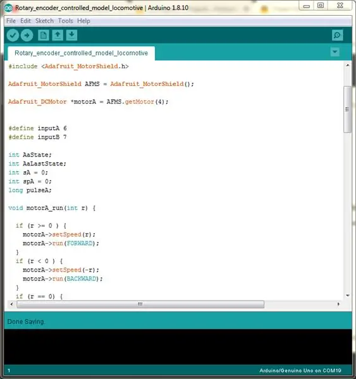Viewport: 356px width, 379px height.
Task: Click the scroll up arrow
Action: tap(348, 65)
